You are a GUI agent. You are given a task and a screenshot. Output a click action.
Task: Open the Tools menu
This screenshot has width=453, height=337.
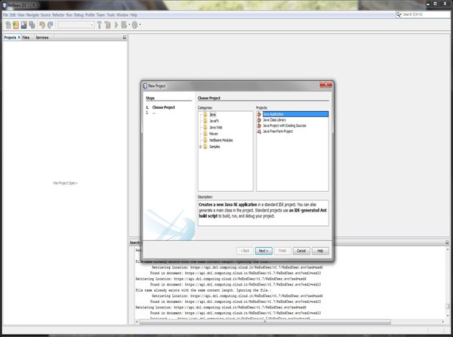[x=111, y=15]
